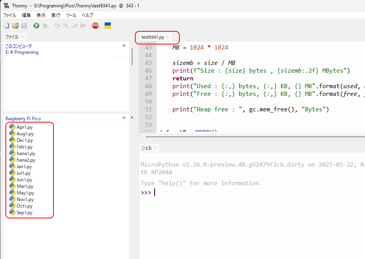365x259 pixels.
Task: Select hana1.py in Pico file list
Action: 26,153
